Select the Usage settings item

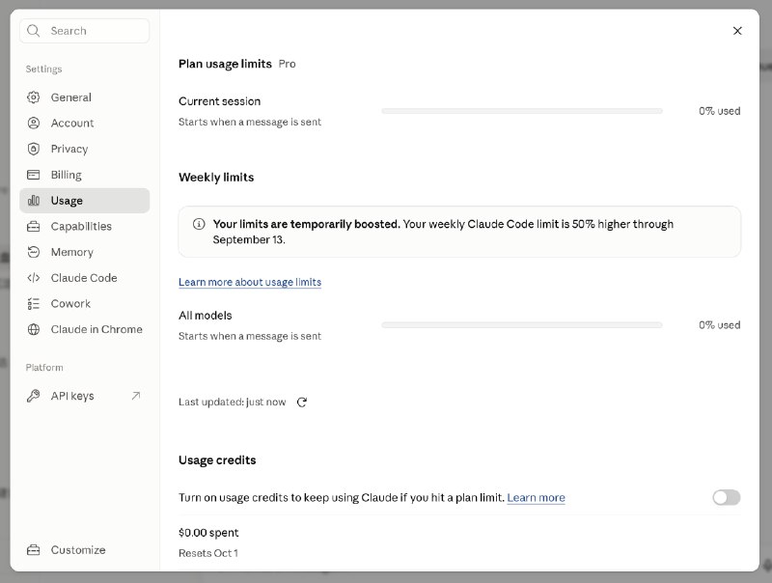pos(85,201)
